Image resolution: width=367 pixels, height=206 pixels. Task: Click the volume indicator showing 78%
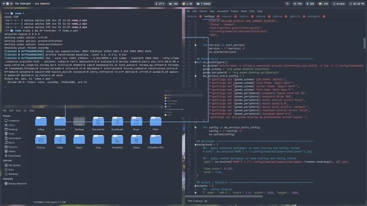coord(298,3)
